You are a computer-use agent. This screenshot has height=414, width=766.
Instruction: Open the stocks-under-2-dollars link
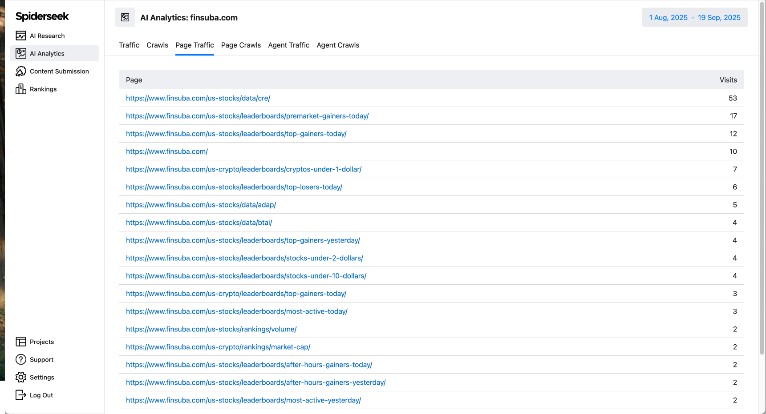(x=244, y=258)
